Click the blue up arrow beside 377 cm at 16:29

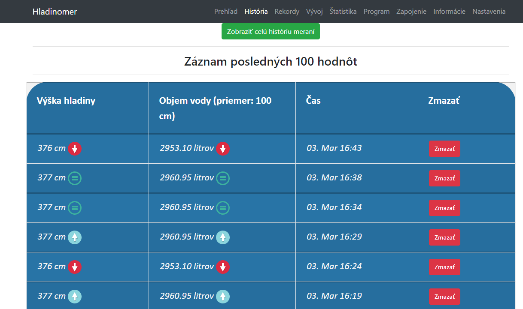point(75,237)
